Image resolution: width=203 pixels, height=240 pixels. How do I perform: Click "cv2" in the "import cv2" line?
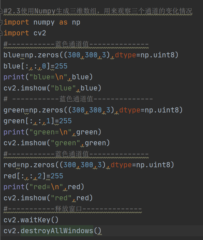click(40, 33)
